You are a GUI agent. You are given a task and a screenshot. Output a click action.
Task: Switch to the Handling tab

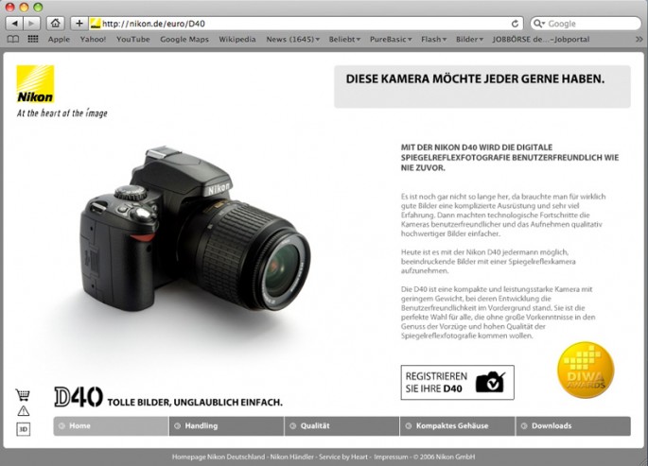tap(226, 426)
